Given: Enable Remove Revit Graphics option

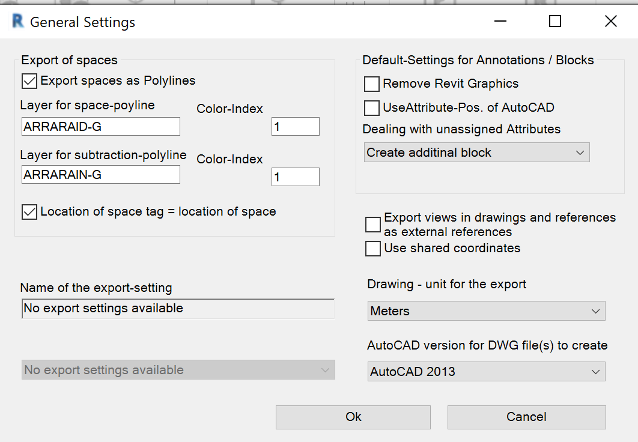Looking at the screenshot, I should coord(372,84).
